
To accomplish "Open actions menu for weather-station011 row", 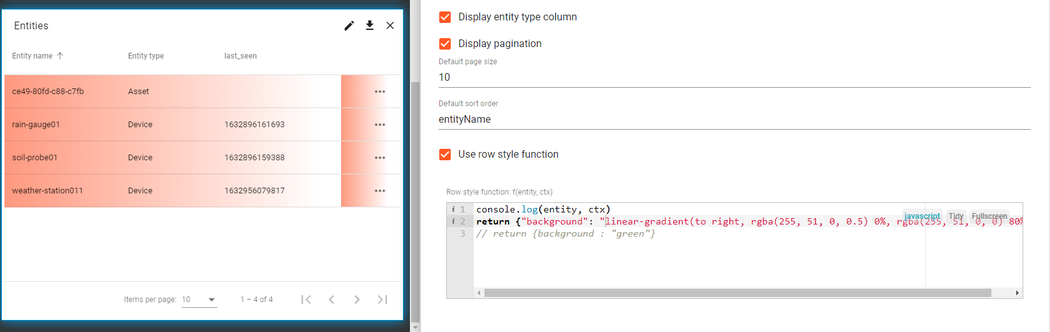I will 380,191.
